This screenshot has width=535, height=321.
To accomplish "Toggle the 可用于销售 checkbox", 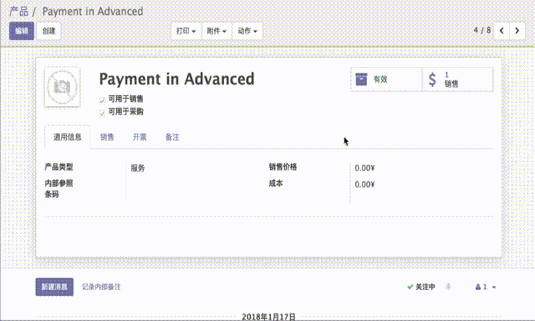I will click(102, 99).
